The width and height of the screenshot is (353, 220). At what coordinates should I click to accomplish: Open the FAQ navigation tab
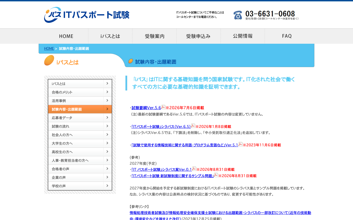287,36
